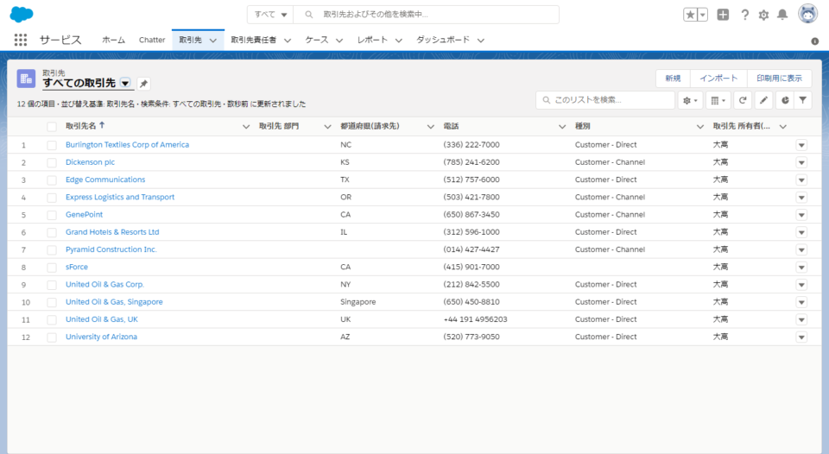The height and width of the screenshot is (454, 829).
Task: Refresh the list view
Action: 743,100
